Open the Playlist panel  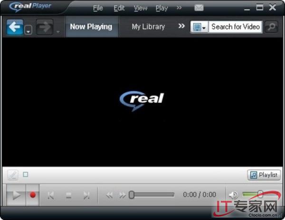click(x=264, y=175)
